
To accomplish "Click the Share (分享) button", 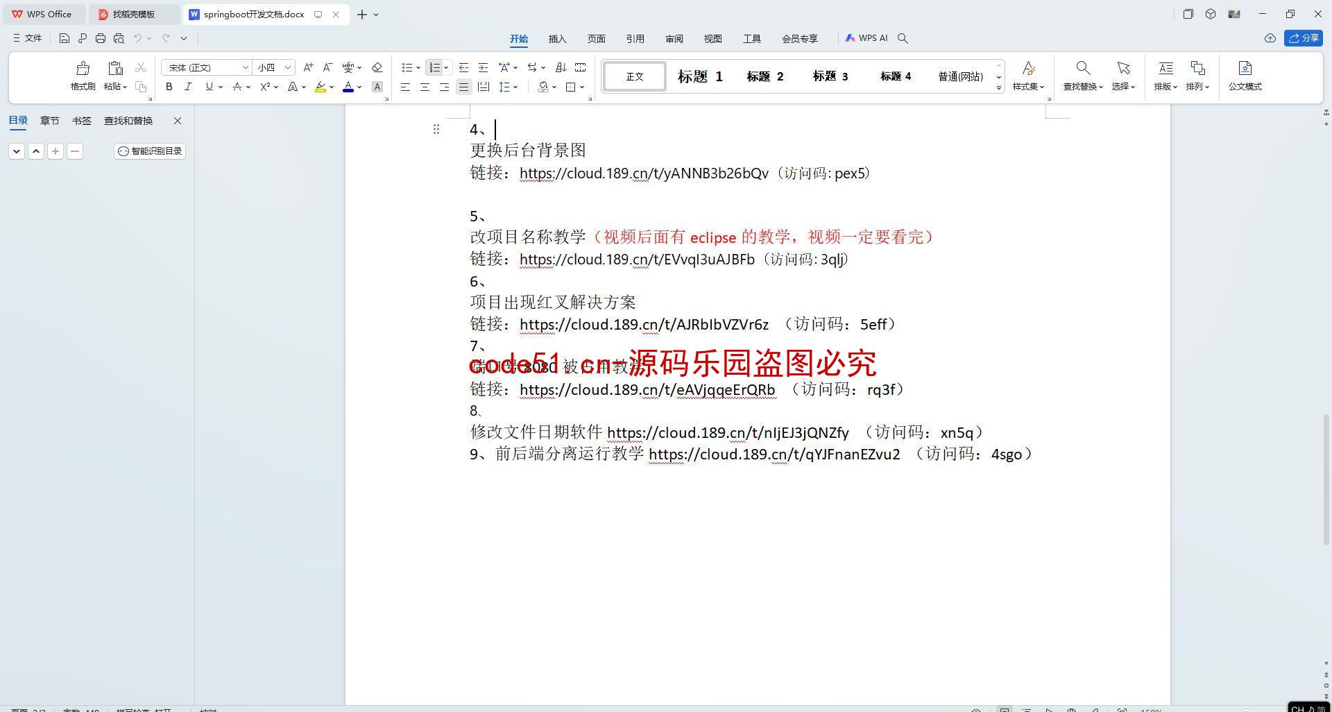I will [1304, 38].
